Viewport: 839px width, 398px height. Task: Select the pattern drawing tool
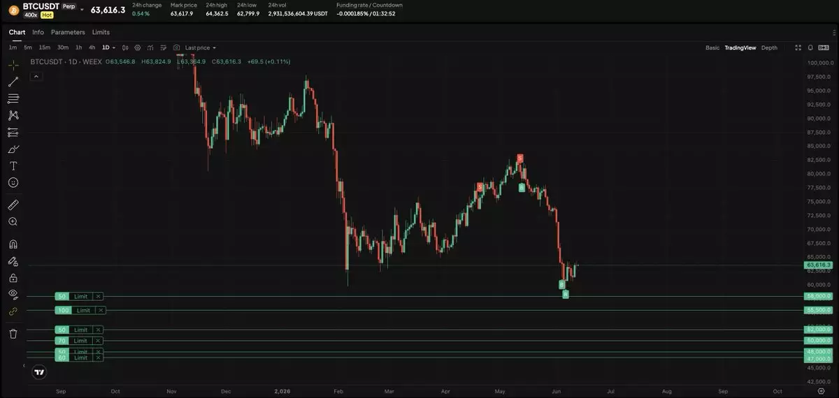pos(13,115)
